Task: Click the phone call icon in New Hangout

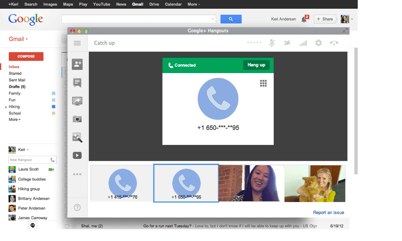Action: pyautogui.click(x=53, y=160)
